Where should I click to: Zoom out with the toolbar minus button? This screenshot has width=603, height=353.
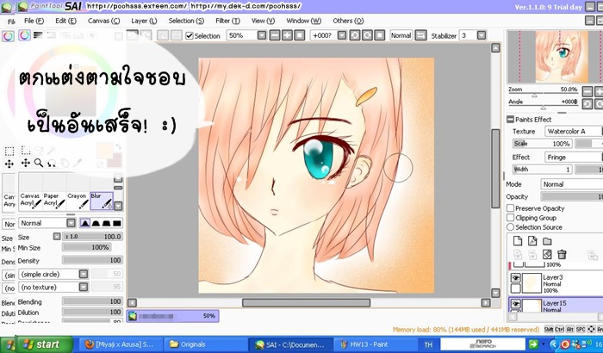(x=275, y=35)
